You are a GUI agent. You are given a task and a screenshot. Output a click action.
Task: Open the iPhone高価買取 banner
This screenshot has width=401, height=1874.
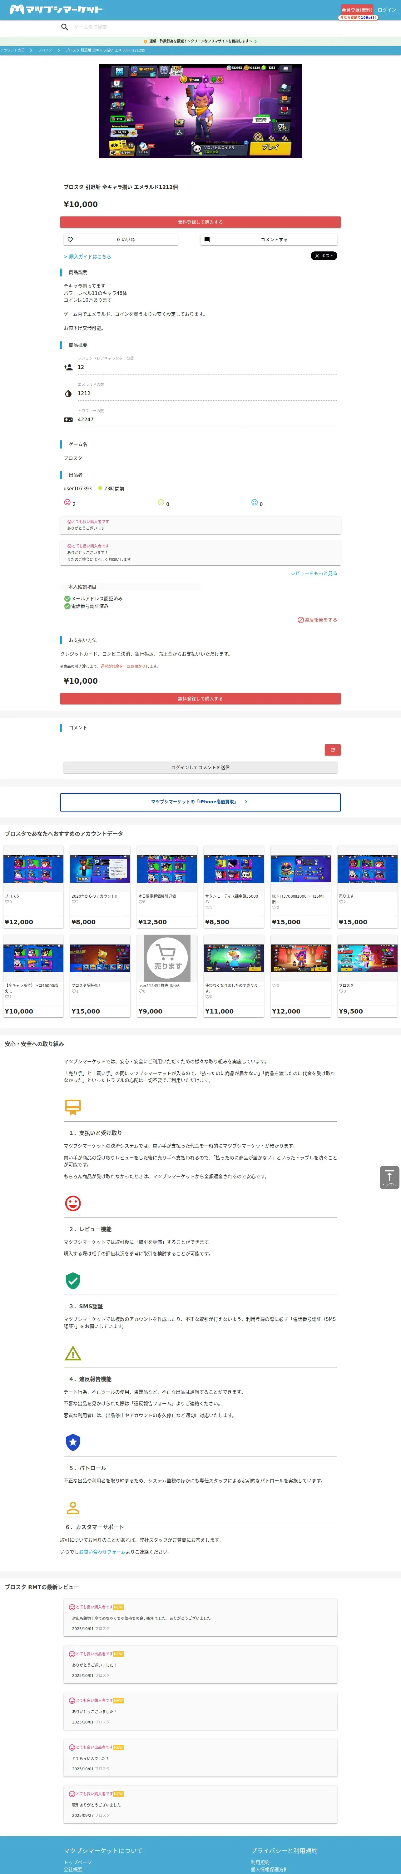[200, 802]
